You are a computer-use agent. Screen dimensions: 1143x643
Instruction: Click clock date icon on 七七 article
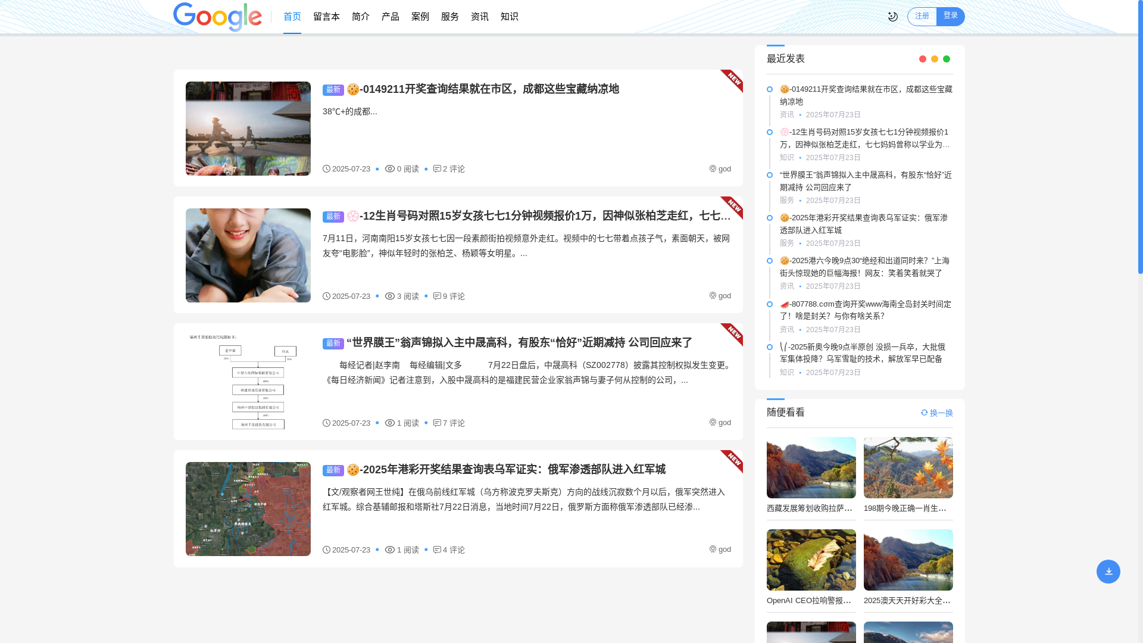(326, 296)
